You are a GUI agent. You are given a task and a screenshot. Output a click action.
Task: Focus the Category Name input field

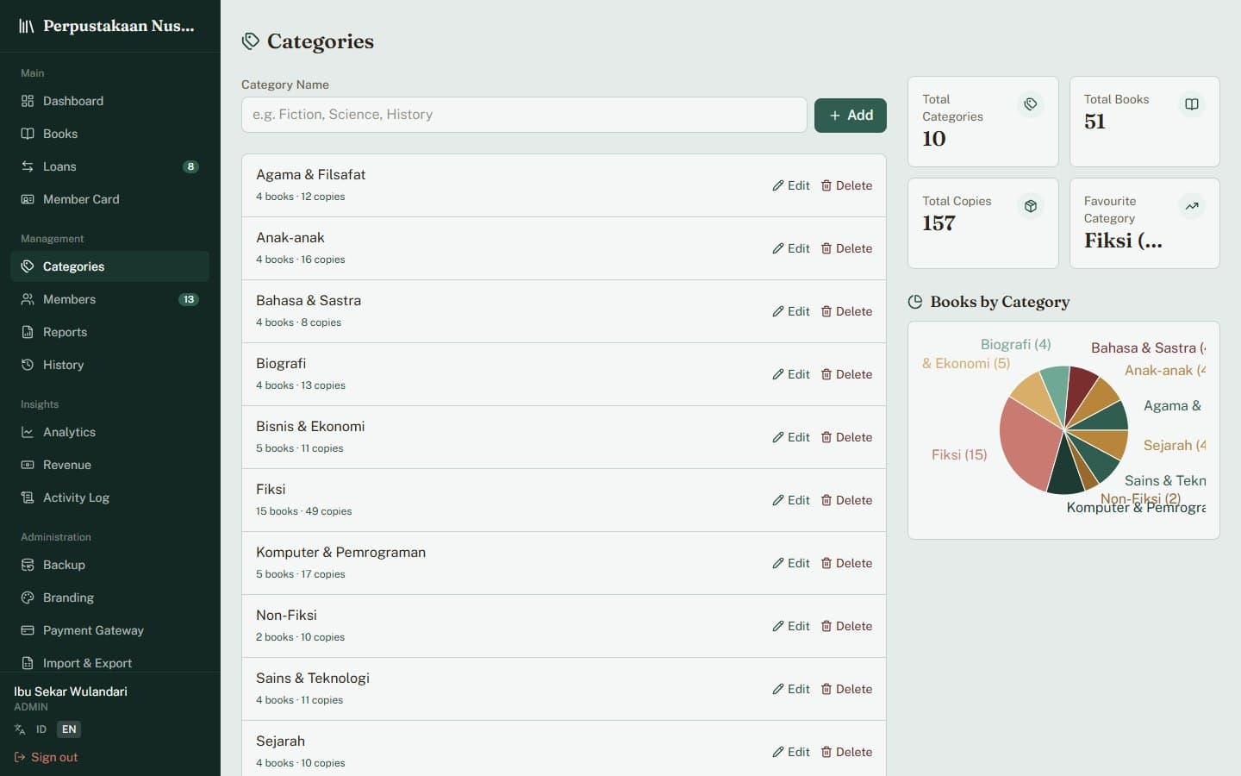coord(524,115)
